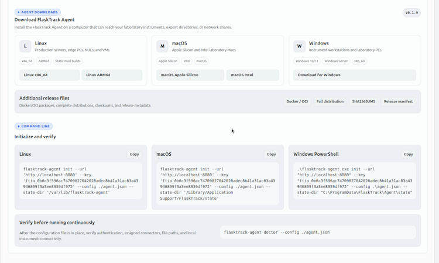Click 'Initialize and verify' heading
The height and width of the screenshot is (263, 439).
[x=35, y=136]
